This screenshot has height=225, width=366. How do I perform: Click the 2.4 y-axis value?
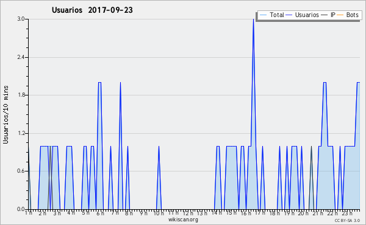point(21,57)
